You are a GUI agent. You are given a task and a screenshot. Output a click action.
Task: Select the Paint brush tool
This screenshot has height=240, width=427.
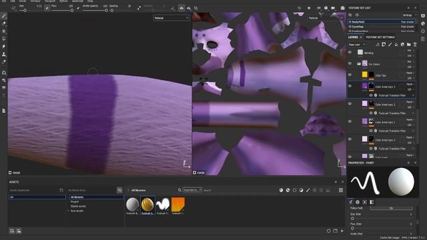click(4, 16)
